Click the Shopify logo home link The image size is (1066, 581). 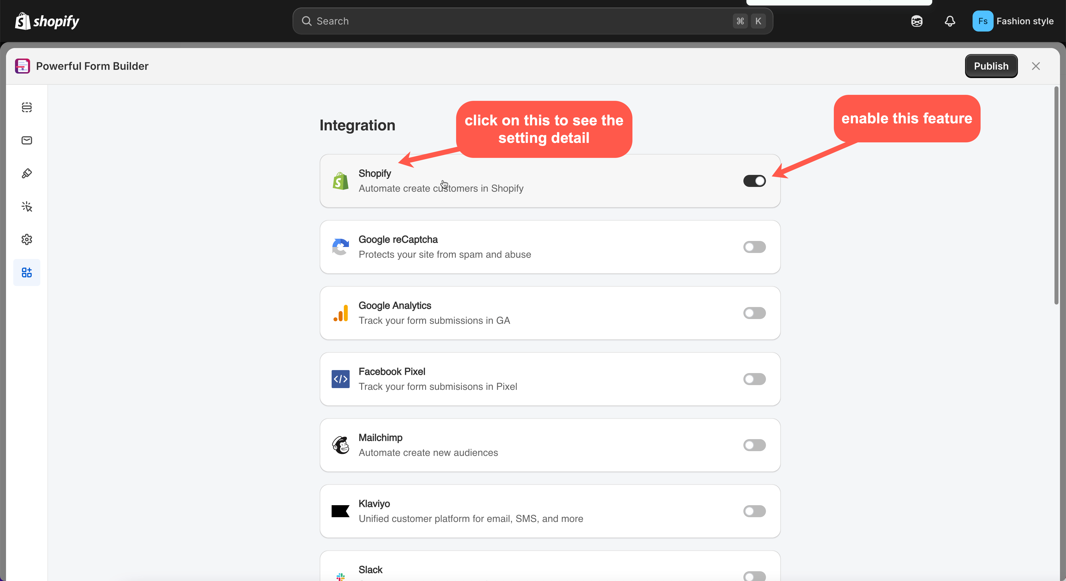click(x=47, y=21)
